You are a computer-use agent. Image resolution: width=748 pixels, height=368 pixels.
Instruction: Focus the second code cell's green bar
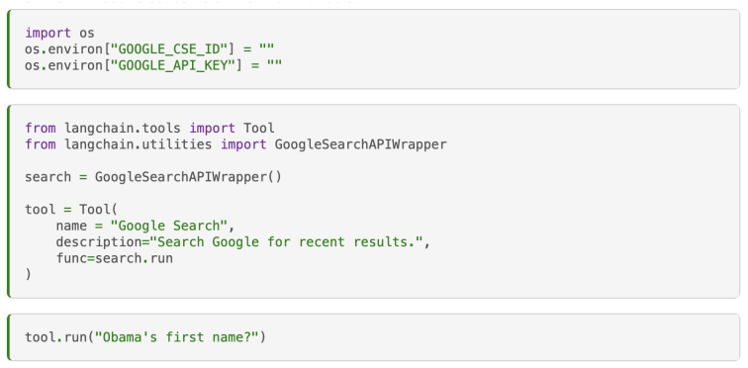[9, 202]
